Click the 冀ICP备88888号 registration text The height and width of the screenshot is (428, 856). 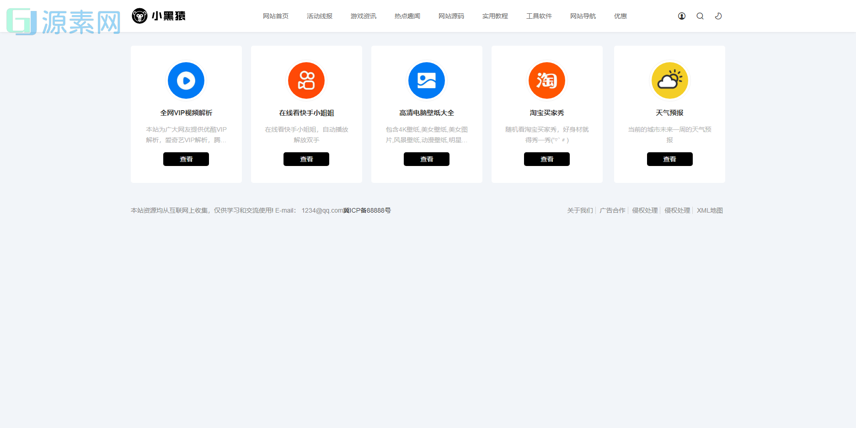(x=367, y=210)
